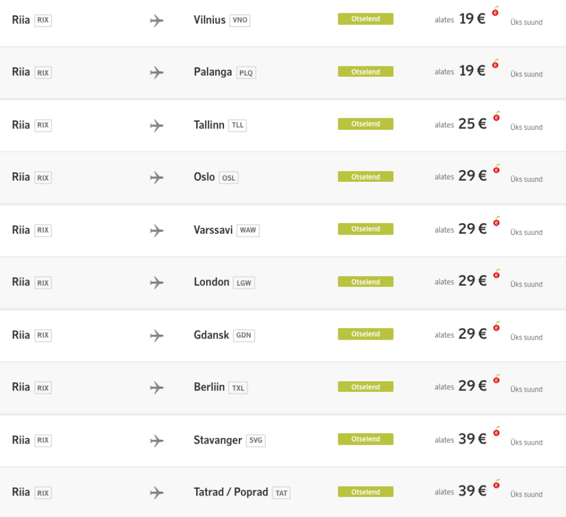Click the airplane icon in the Vilnius row
The height and width of the screenshot is (517, 566).
tap(157, 20)
